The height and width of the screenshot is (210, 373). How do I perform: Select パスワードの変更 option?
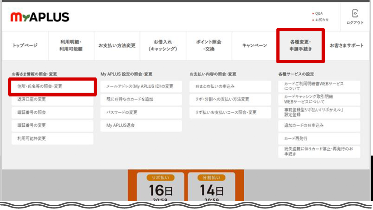point(141,113)
